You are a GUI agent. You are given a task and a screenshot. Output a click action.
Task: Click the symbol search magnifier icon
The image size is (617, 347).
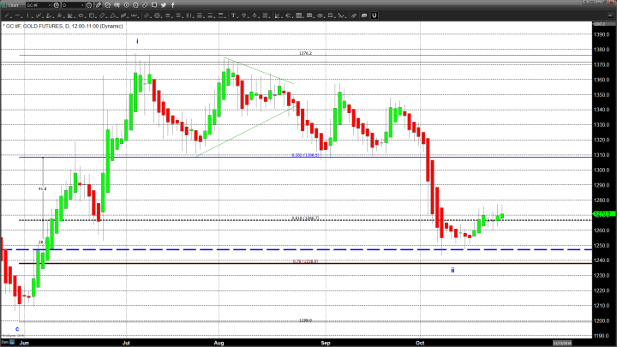[x=56, y=5]
